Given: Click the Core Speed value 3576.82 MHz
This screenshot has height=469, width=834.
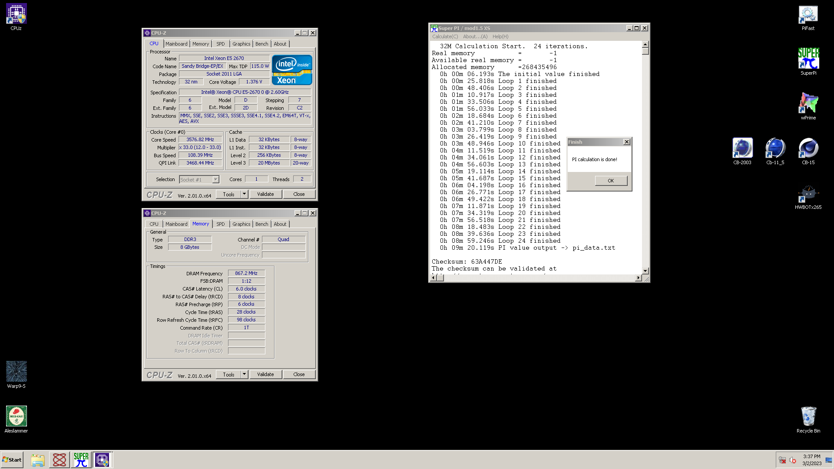Looking at the screenshot, I should click(x=200, y=140).
